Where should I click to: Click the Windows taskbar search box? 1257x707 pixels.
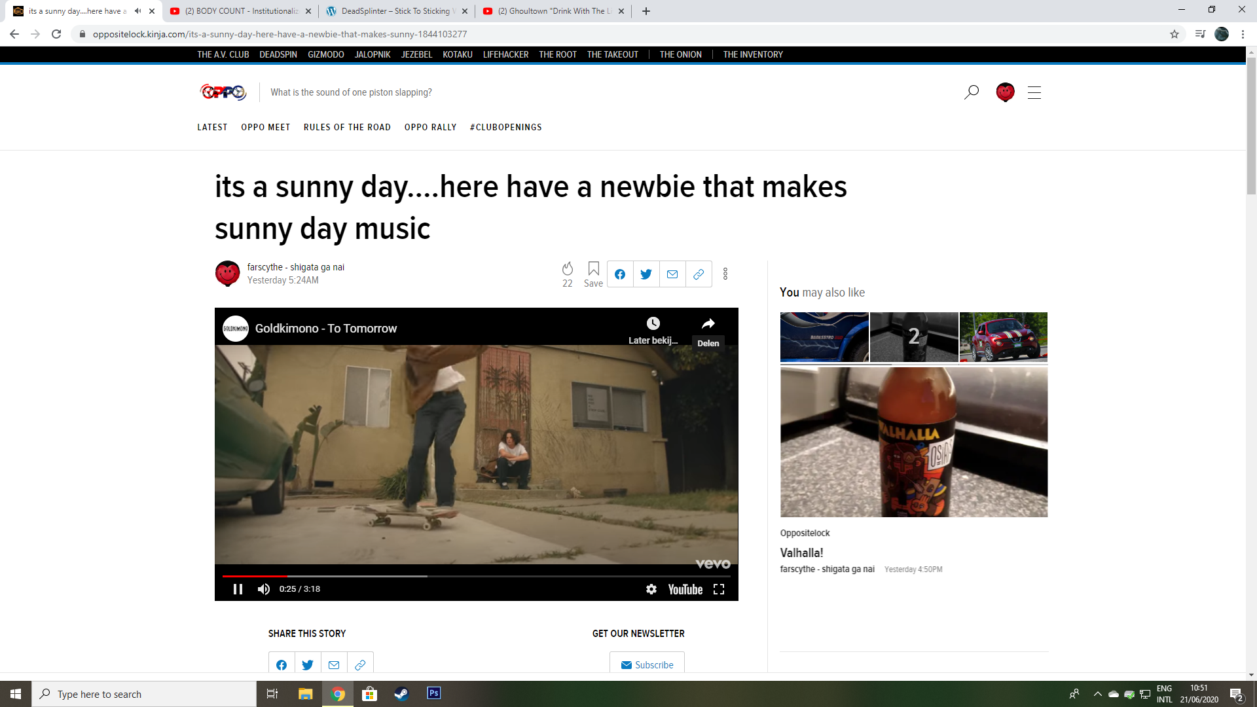click(144, 694)
